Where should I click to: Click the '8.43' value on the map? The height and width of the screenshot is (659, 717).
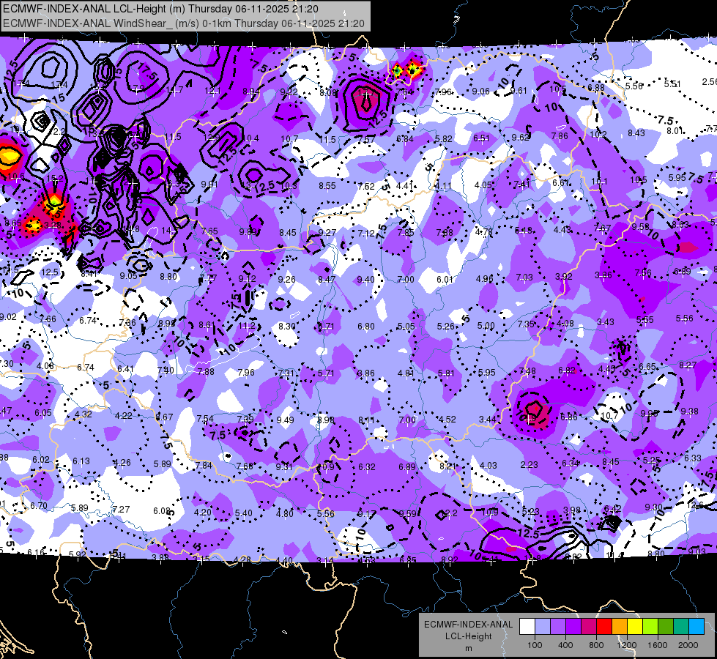coord(636,133)
